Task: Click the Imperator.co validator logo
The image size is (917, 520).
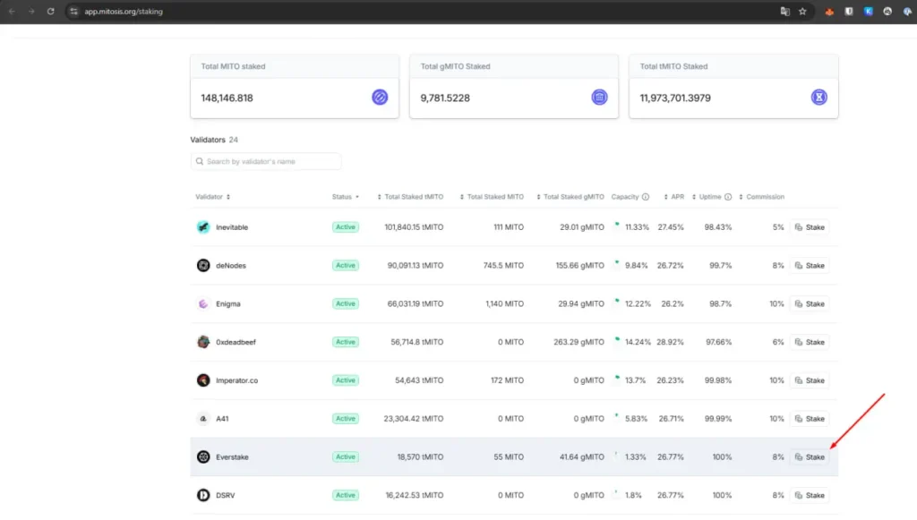Action: coord(203,380)
